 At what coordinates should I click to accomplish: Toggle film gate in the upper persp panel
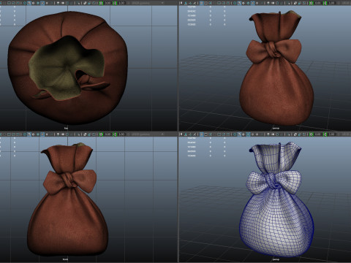[205, 3]
